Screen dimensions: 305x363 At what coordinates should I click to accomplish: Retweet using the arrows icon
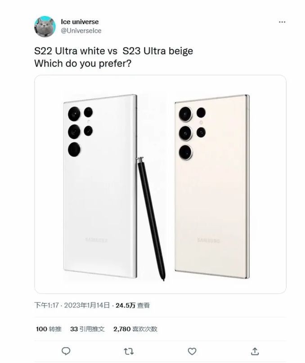(129, 351)
